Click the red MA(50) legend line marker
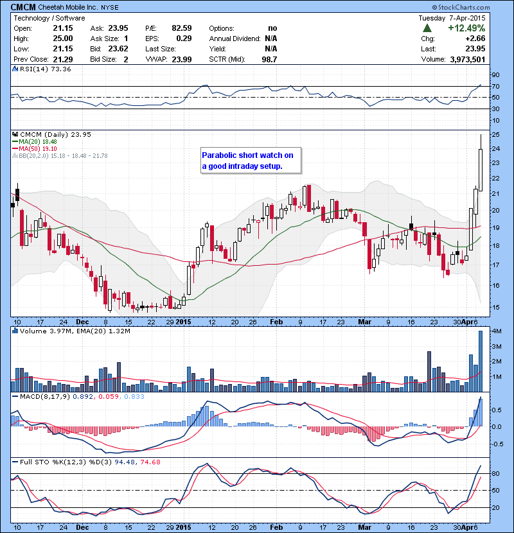This screenshot has width=514, height=533. coord(15,149)
